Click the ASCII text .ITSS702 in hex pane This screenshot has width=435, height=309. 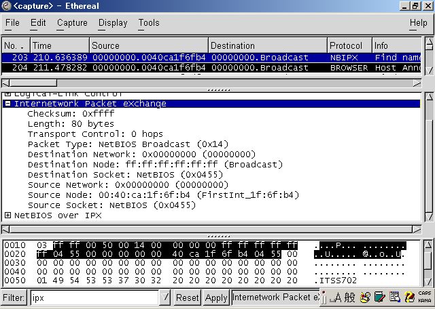pos(335,281)
